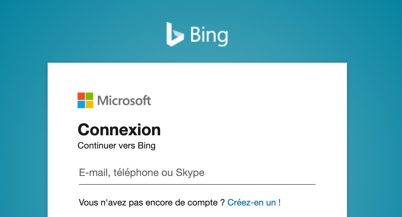Screen dimensions: 402x217
Task: Click the Bing "b" logo icon
Action: (x=174, y=34)
